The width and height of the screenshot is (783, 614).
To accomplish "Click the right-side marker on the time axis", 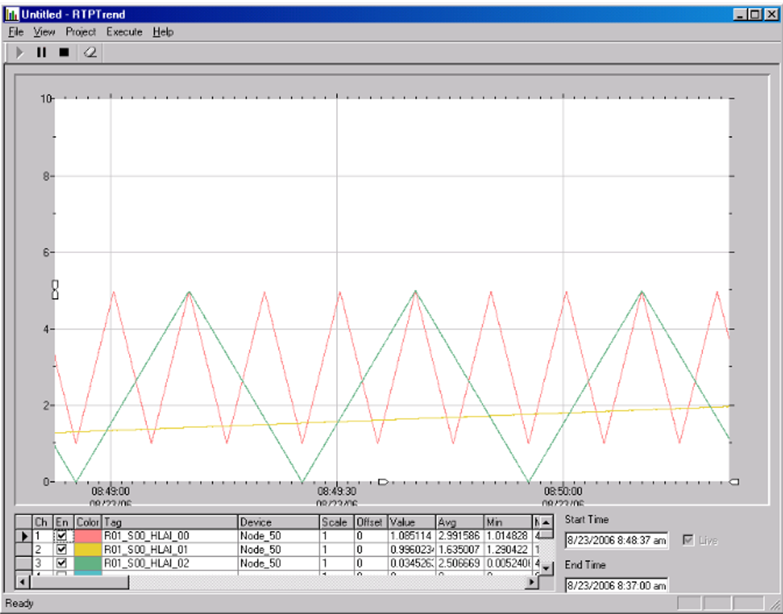I will pyautogui.click(x=734, y=482).
